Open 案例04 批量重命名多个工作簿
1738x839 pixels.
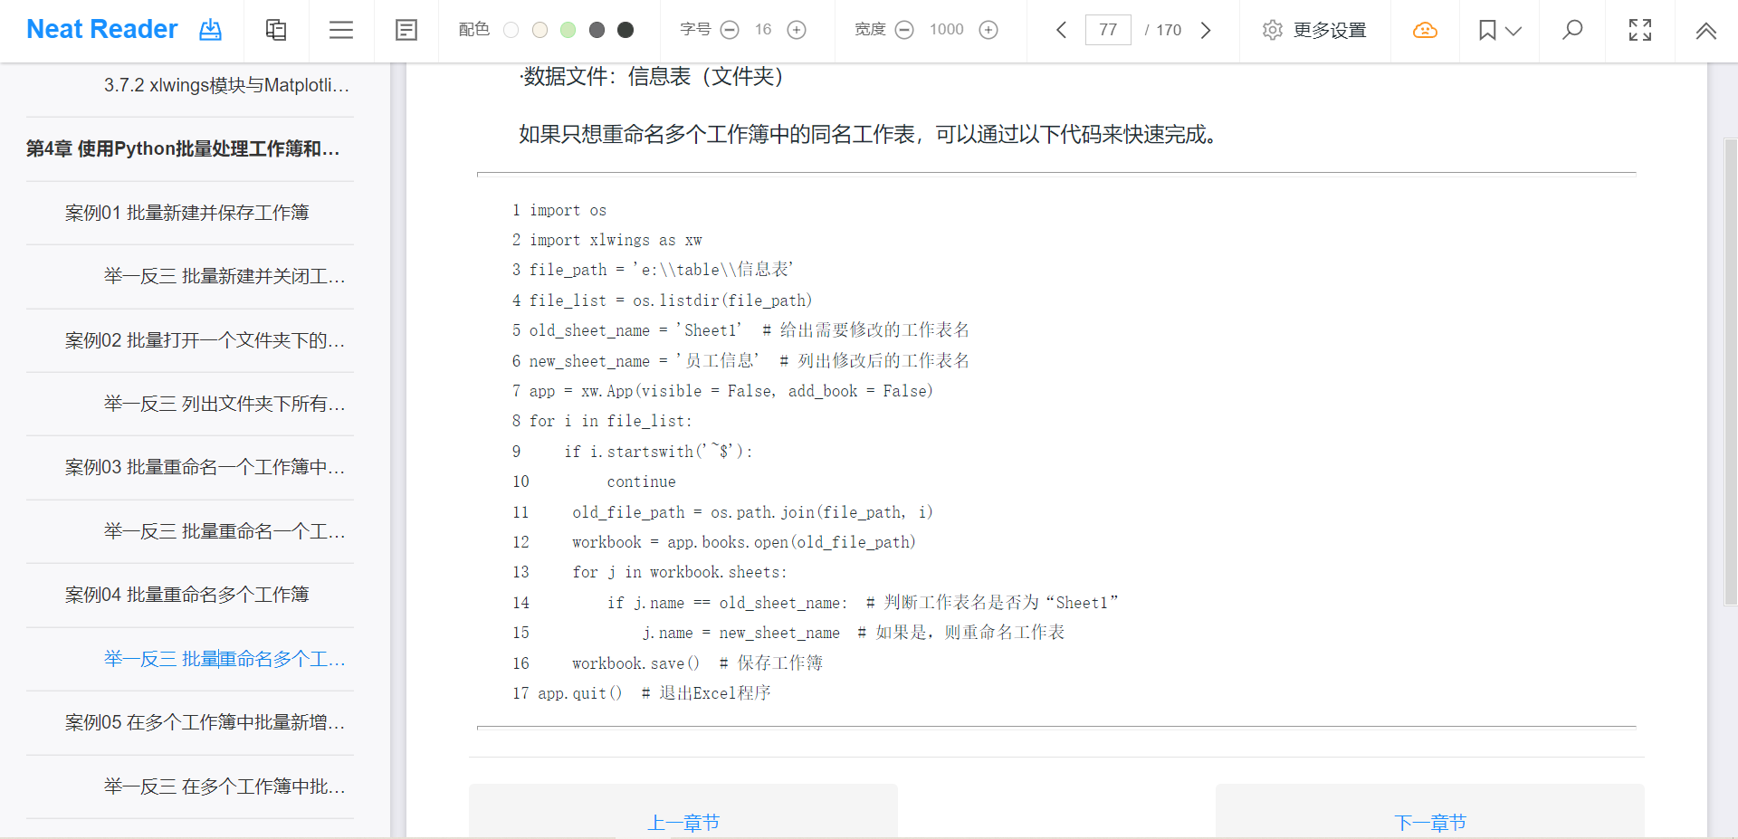[187, 595]
